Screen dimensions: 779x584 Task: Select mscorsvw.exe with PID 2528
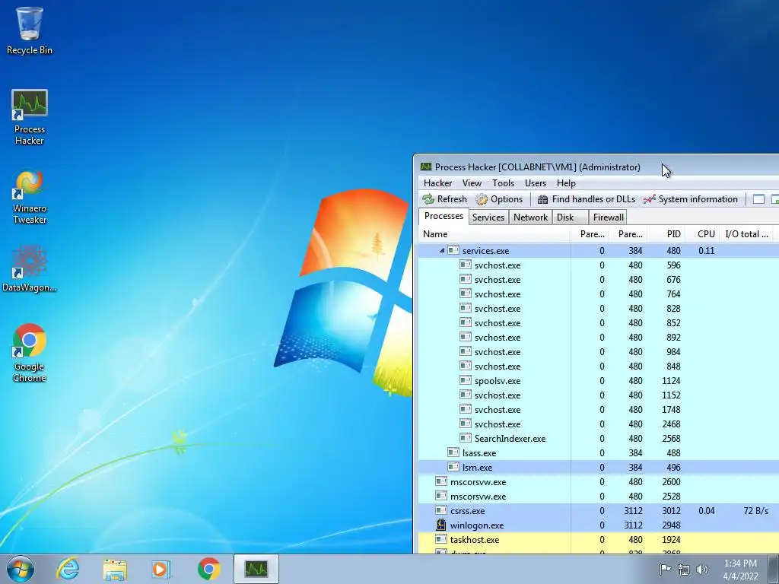pyautogui.click(x=599, y=496)
